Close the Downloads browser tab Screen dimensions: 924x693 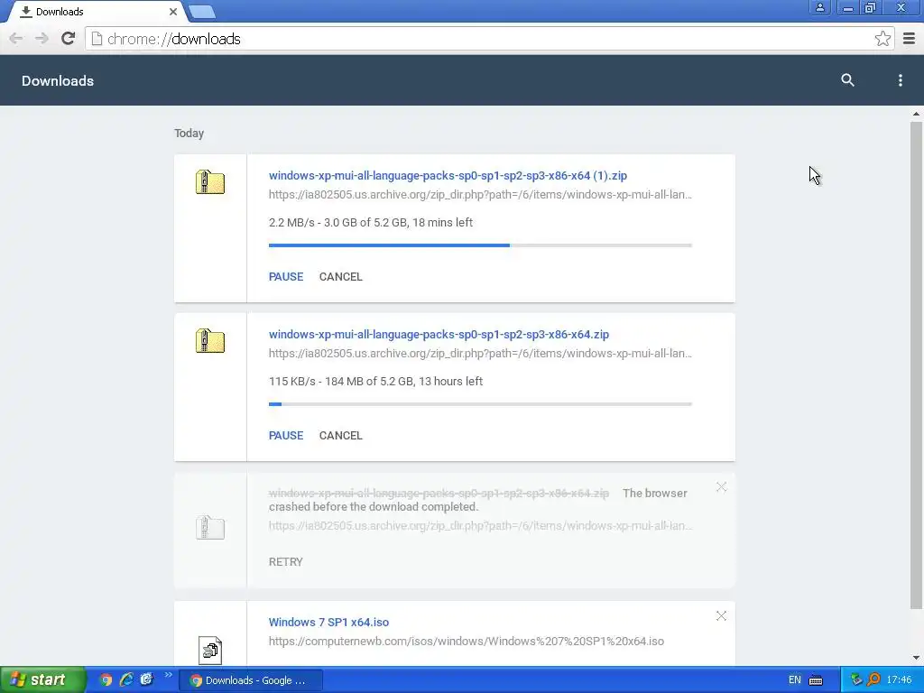172,11
